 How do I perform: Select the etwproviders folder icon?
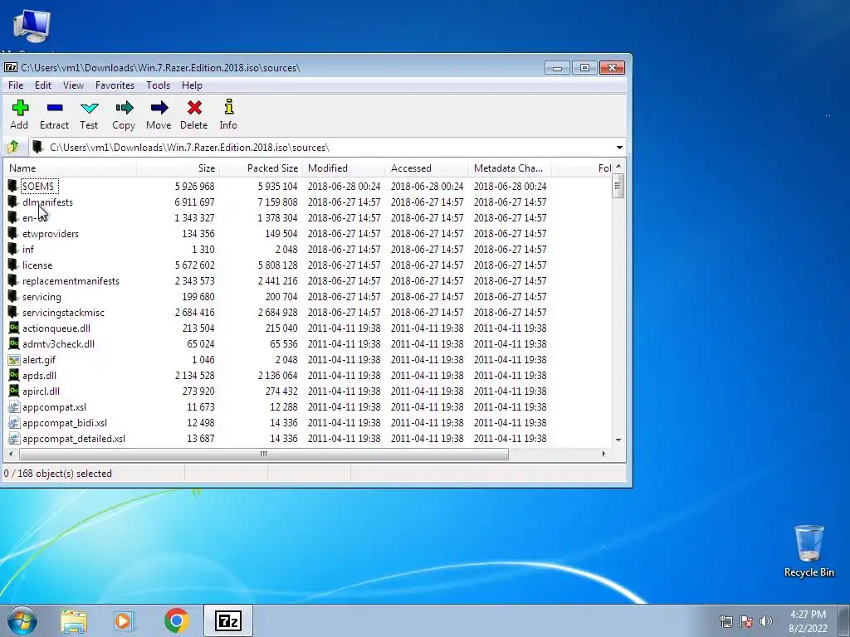pyautogui.click(x=13, y=233)
